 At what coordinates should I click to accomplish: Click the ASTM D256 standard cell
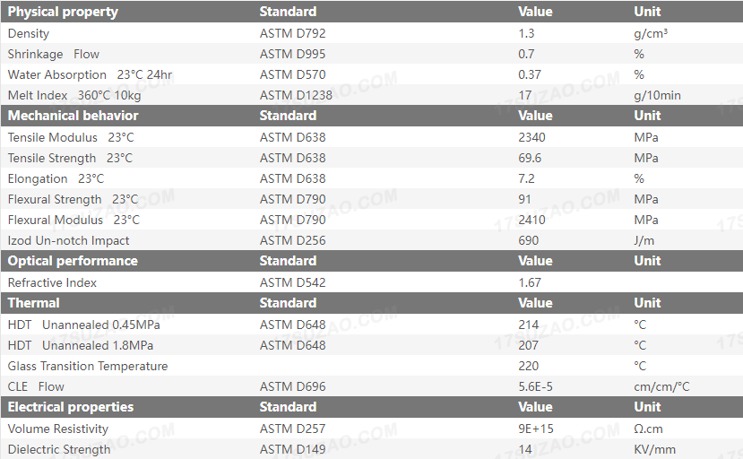(292, 240)
